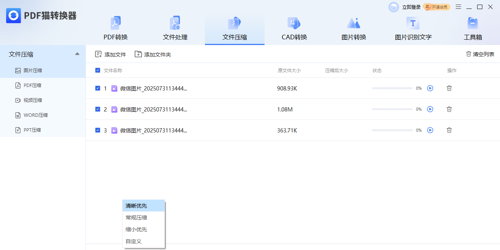The height and width of the screenshot is (250, 500).
Task: Open 图片识别文字 tool
Action: click(x=413, y=29)
